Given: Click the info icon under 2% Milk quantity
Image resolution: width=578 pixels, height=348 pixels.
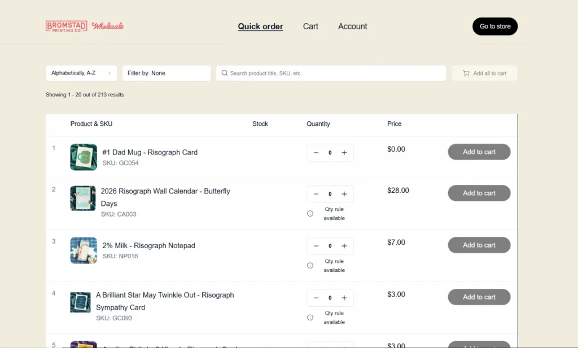Looking at the screenshot, I should tap(310, 266).
